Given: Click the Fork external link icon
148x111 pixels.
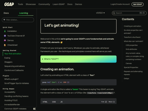Looking at the screenshot, I should click(x=106, y=102).
